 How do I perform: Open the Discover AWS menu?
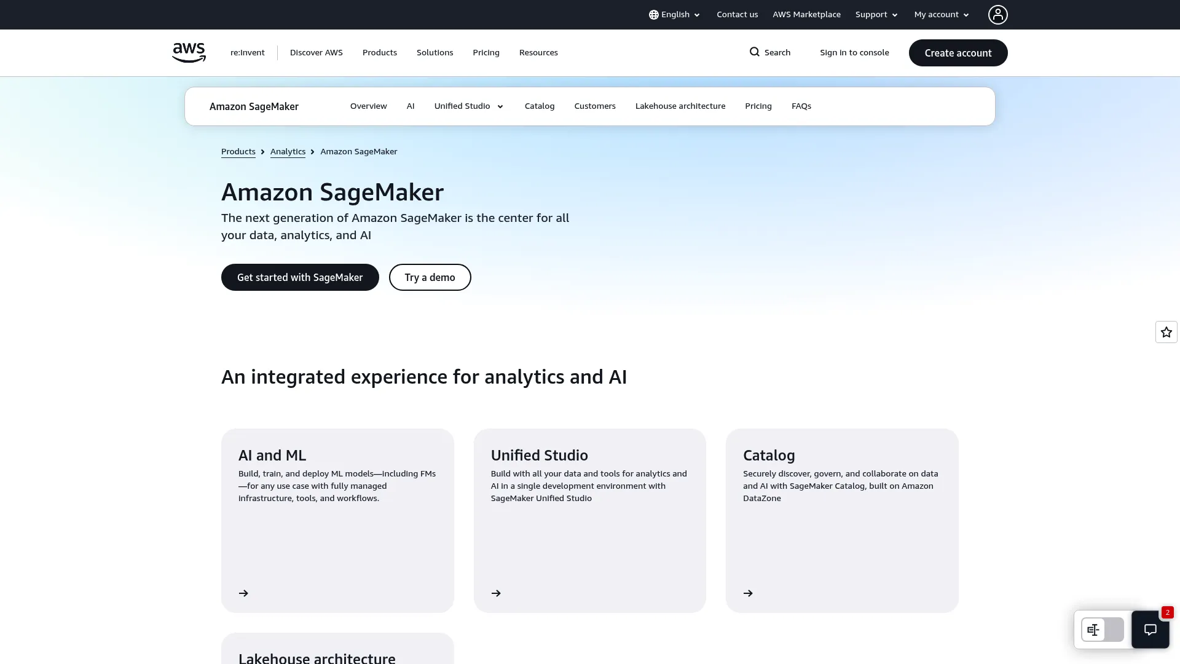pos(317,53)
